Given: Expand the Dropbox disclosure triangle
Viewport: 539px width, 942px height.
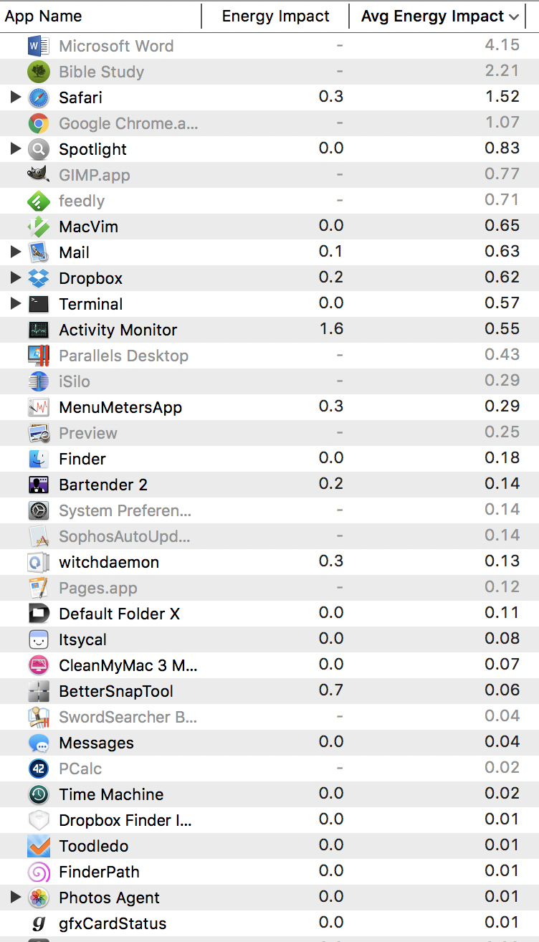Looking at the screenshot, I should [x=16, y=278].
